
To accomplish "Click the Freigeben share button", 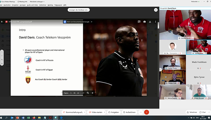I will tap(113, 112).
